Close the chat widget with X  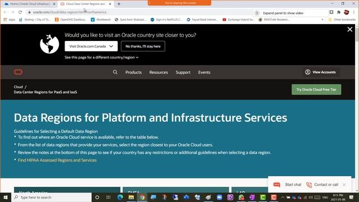pyautogui.click(x=344, y=185)
